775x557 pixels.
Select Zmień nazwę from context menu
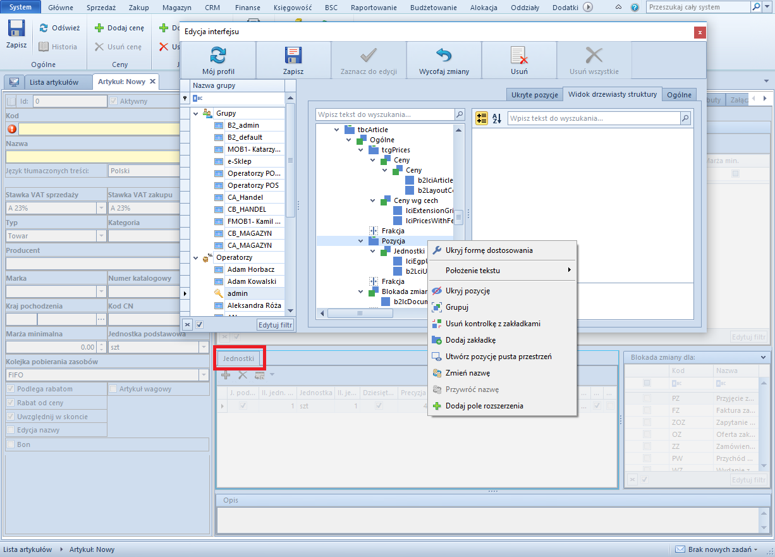(x=502, y=373)
